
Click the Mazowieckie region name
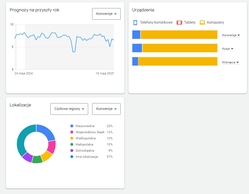[x=85, y=126]
